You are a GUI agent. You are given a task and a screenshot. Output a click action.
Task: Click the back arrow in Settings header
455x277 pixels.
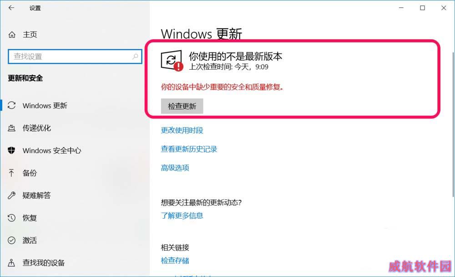[x=11, y=8]
